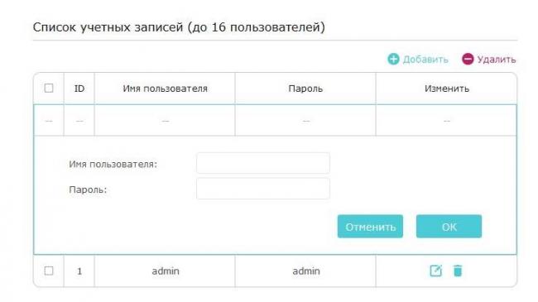Click the Отменить button
Screen dimensions: 538x302
click(370, 227)
